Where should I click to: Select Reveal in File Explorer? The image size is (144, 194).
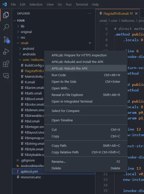click(86, 95)
